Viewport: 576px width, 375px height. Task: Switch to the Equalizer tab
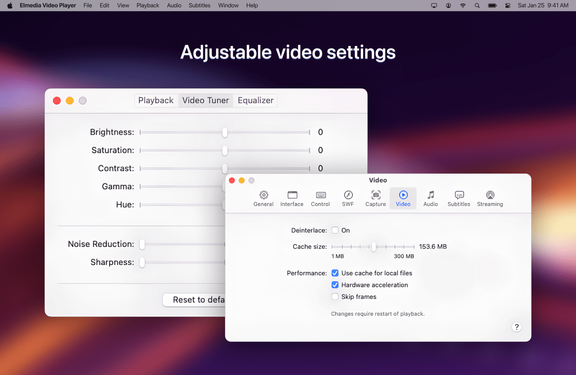tap(256, 101)
